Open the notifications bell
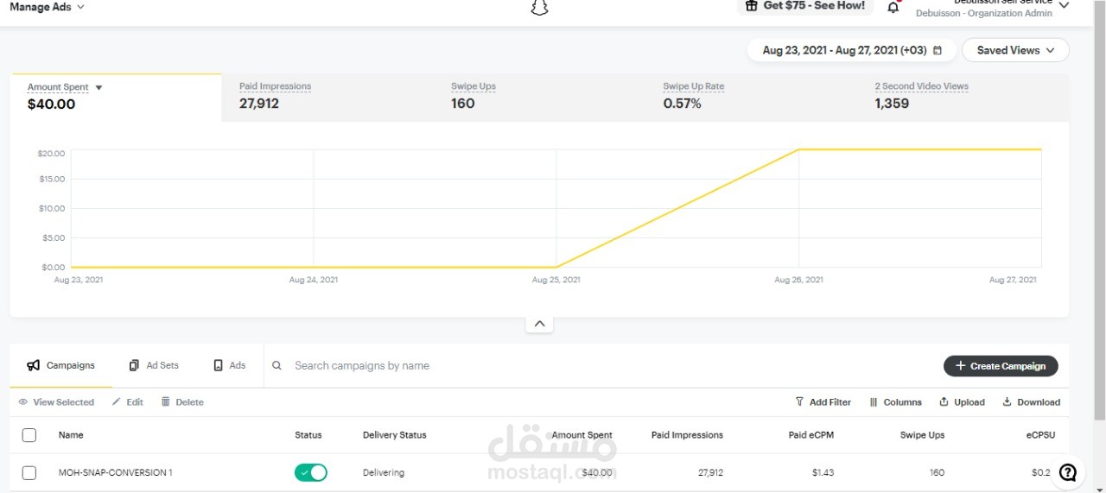Image resolution: width=1106 pixels, height=493 pixels. [x=893, y=8]
